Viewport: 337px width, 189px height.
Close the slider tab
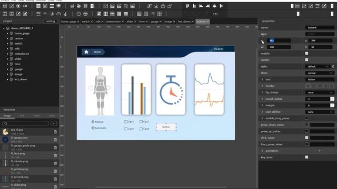pyautogui.click(x=135, y=22)
